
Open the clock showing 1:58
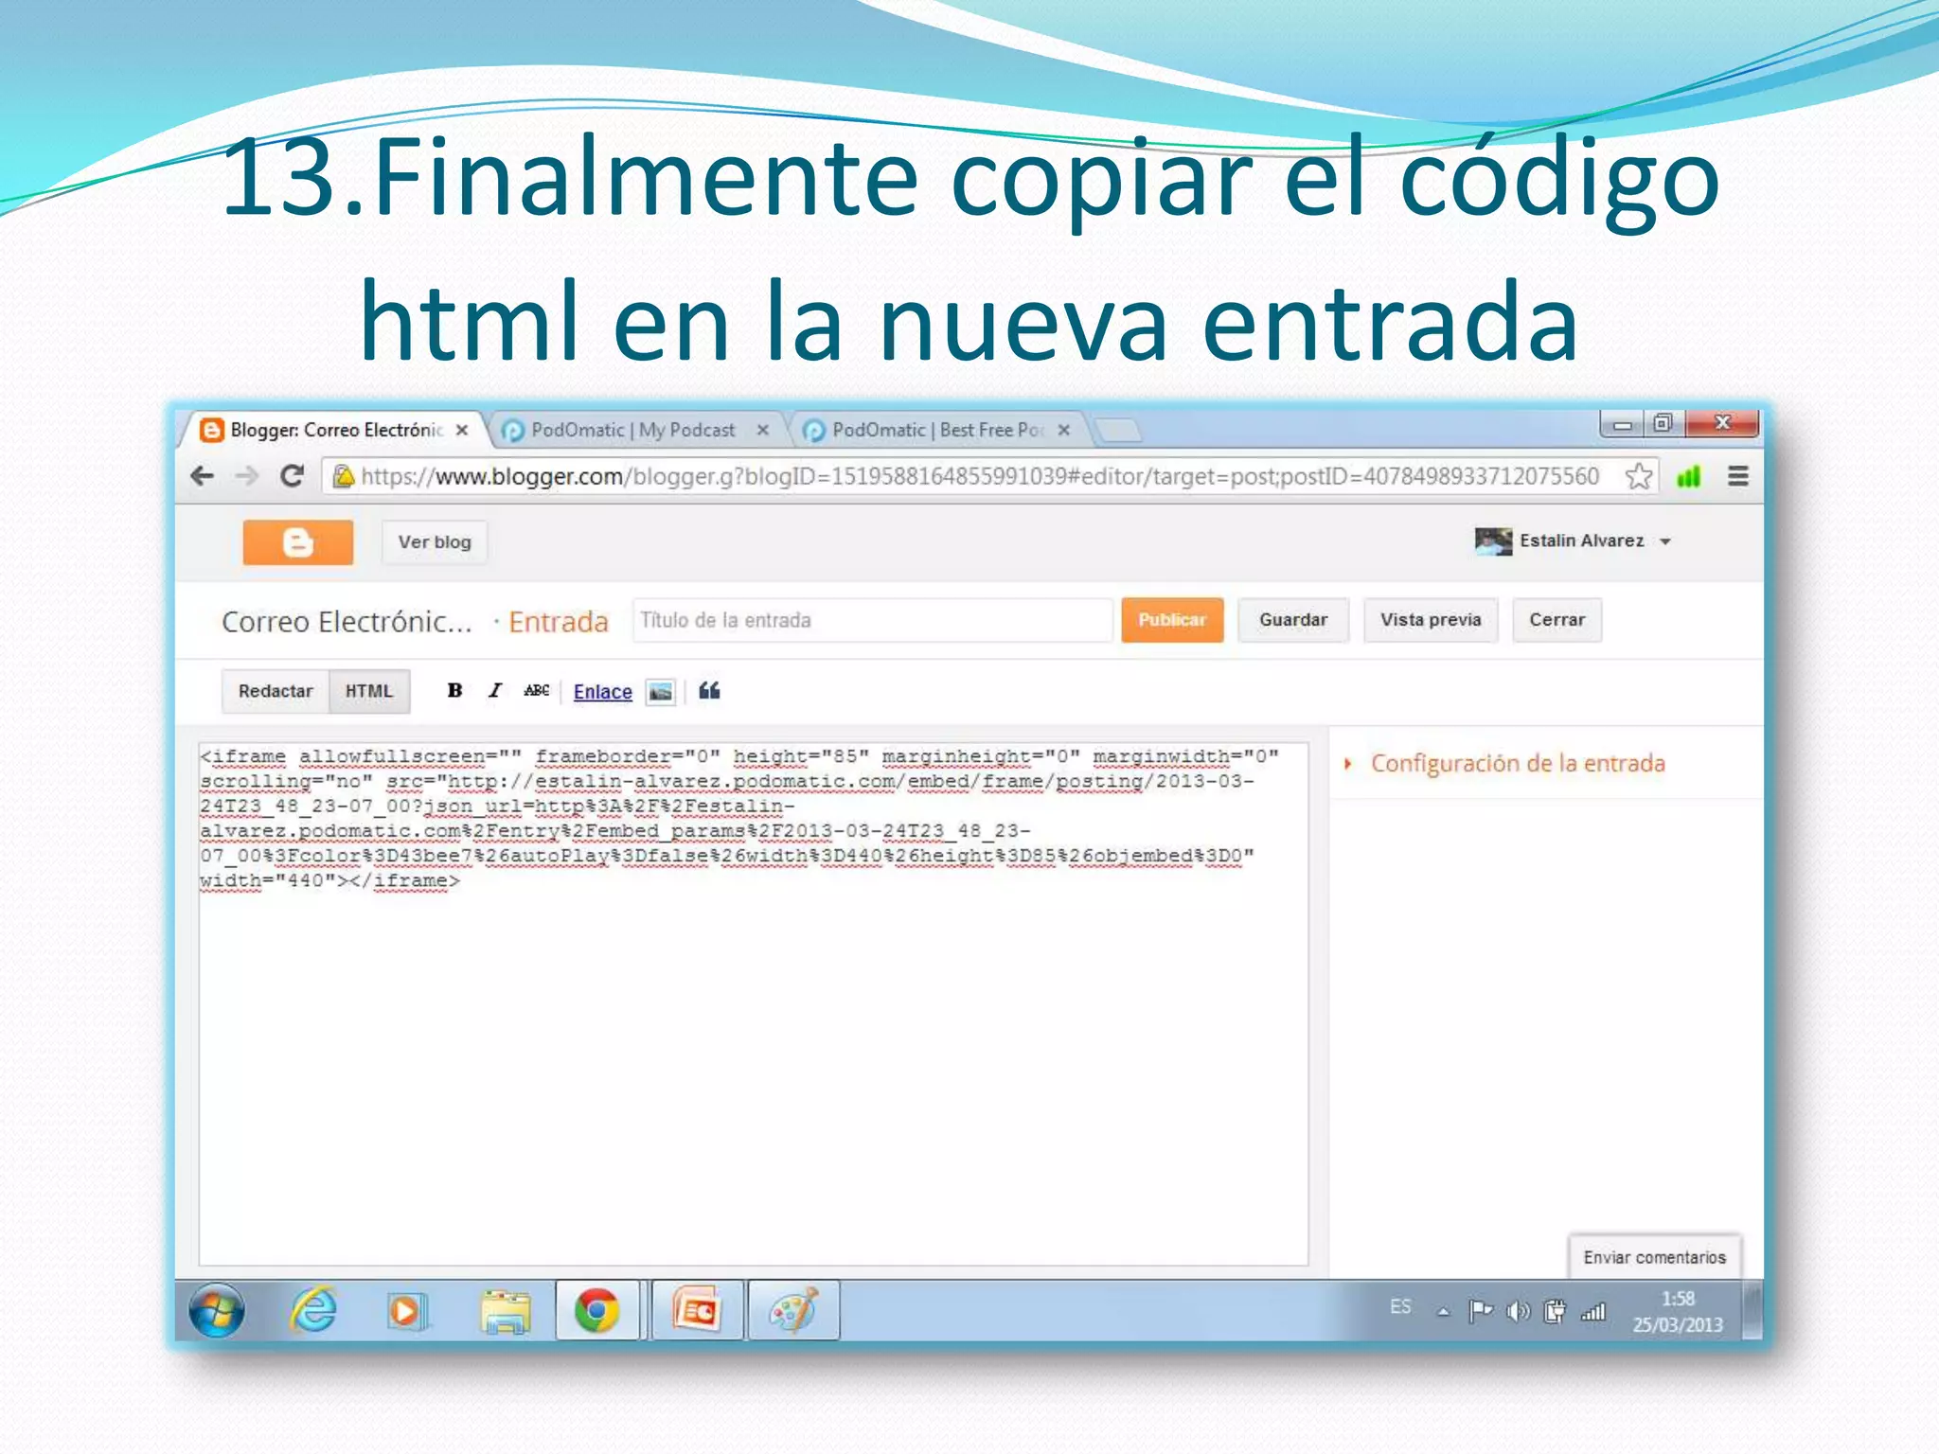tap(1677, 1311)
